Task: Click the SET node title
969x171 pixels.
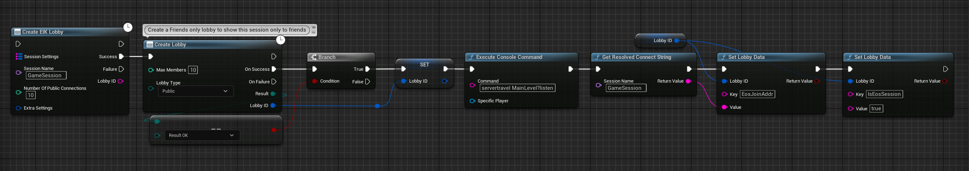Action: (x=424, y=65)
